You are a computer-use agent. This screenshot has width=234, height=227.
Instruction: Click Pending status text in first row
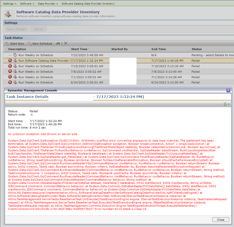(213, 55)
